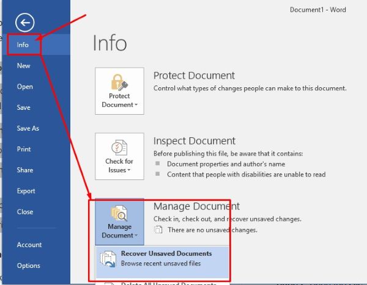Screen dimensions: 367x285
Task: Click the Recover Unsaved Documents icon
Action: point(107,259)
